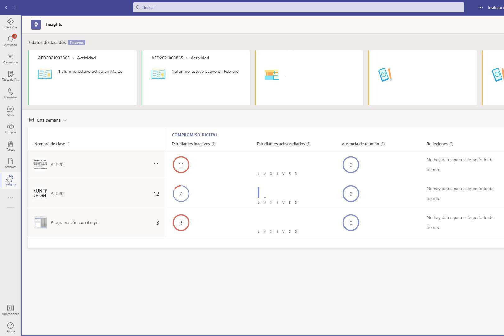Open Programación con iLogic class
The image size is (504, 336).
pos(74,222)
